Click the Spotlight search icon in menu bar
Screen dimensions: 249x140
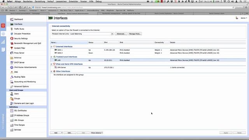(241, 2)
